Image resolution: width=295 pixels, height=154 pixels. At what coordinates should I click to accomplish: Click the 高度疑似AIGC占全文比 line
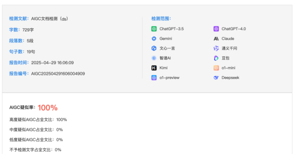click(38, 120)
